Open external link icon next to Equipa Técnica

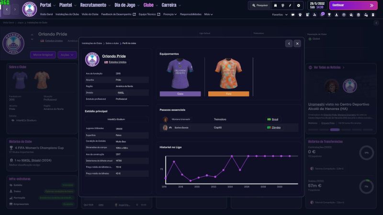coord(158,14)
